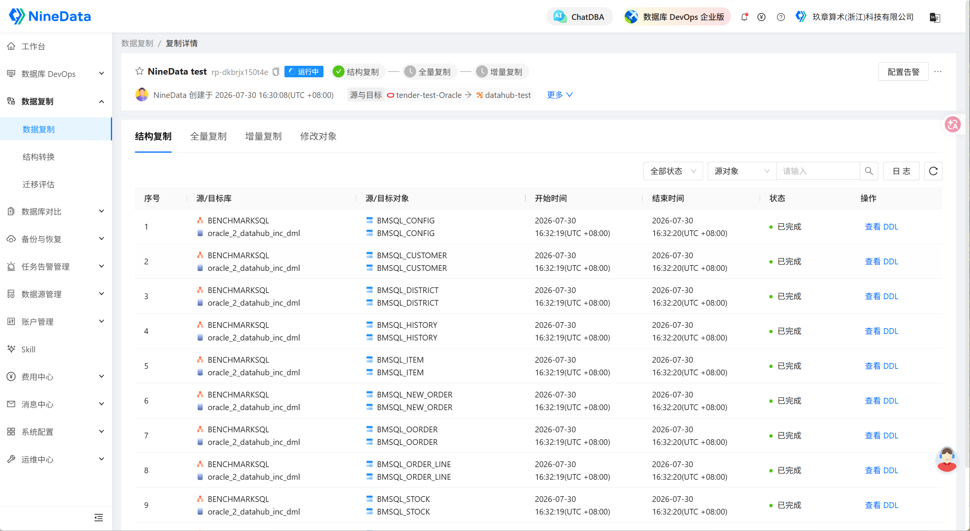
Task: Expand 任务告警管理 sidebar menu
Action: tap(56, 267)
